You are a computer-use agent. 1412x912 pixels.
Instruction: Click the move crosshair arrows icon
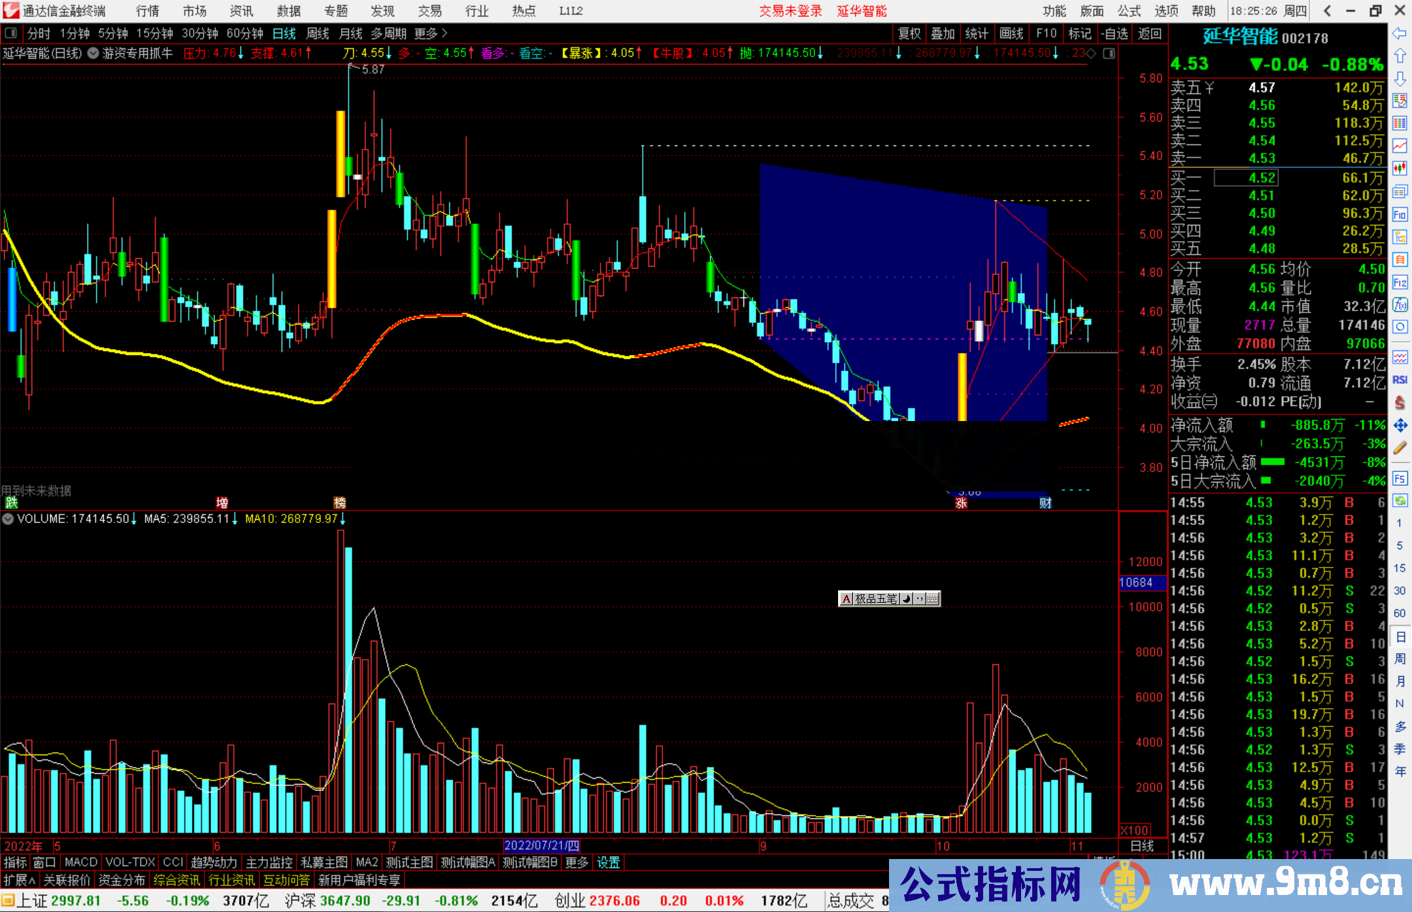click(1400, 426)
